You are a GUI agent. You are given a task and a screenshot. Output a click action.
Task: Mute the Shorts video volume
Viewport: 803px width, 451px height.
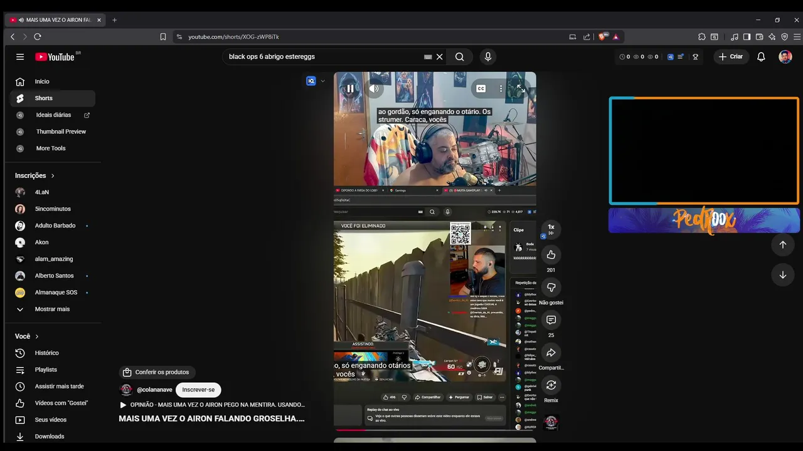(375, 88)
